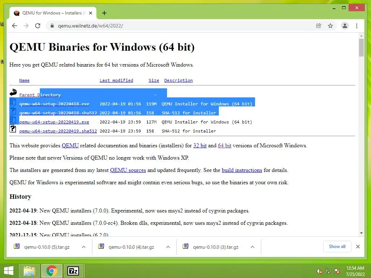Screen dimensions: 371x278
Task: Click unknown-file icon beside 20220418.sha512
Action: 13,110
